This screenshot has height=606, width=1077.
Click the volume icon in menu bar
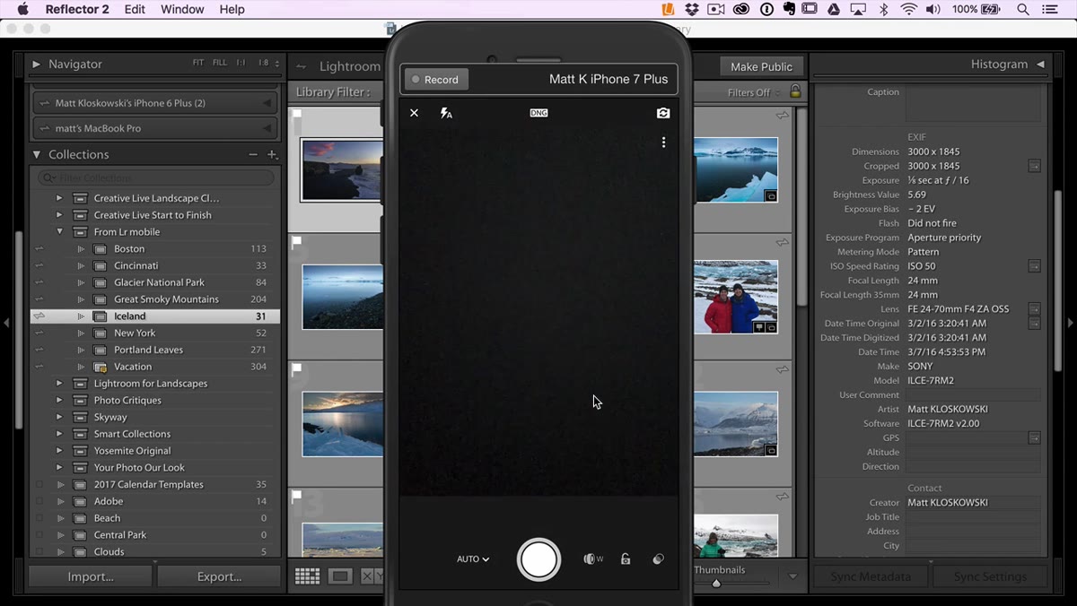click(x=933, y=9)
